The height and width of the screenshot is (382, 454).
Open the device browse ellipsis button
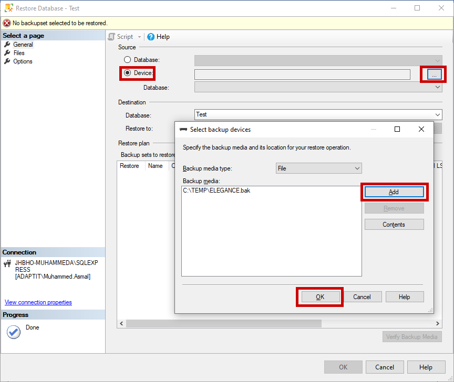coord(434,75)
